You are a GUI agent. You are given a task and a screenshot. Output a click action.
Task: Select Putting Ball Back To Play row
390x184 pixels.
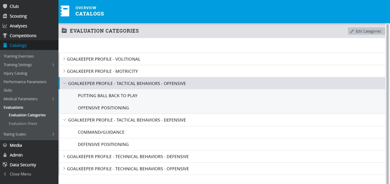[x=222, y=95]
